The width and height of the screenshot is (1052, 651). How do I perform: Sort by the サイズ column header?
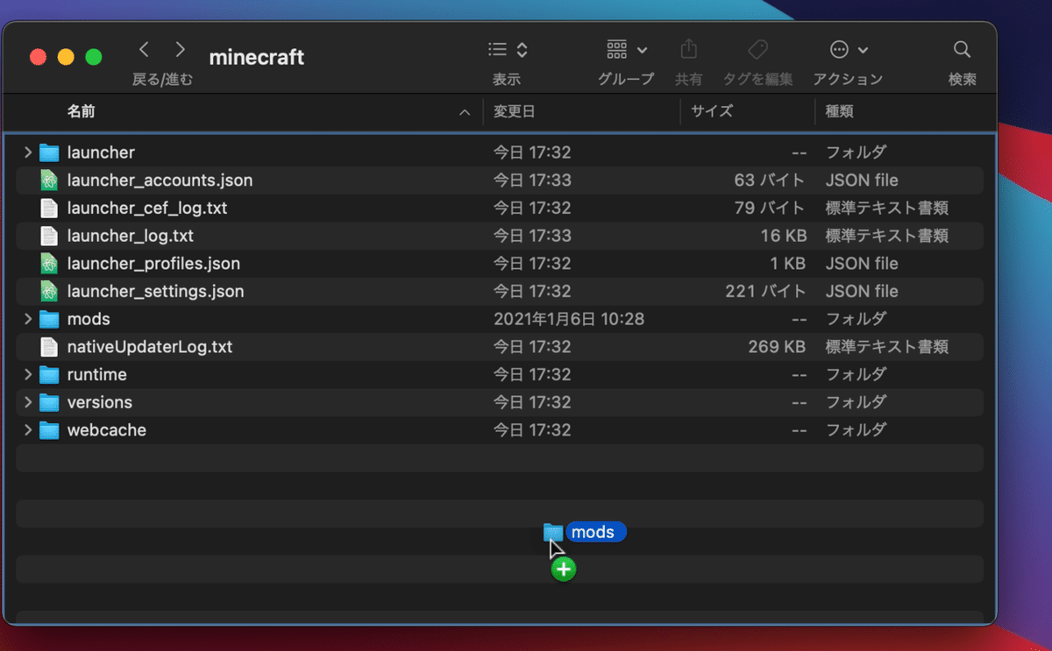[x=712, y=111]
